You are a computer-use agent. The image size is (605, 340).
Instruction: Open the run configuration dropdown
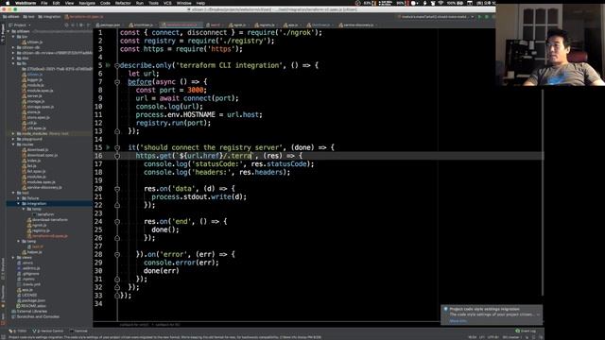437,17
